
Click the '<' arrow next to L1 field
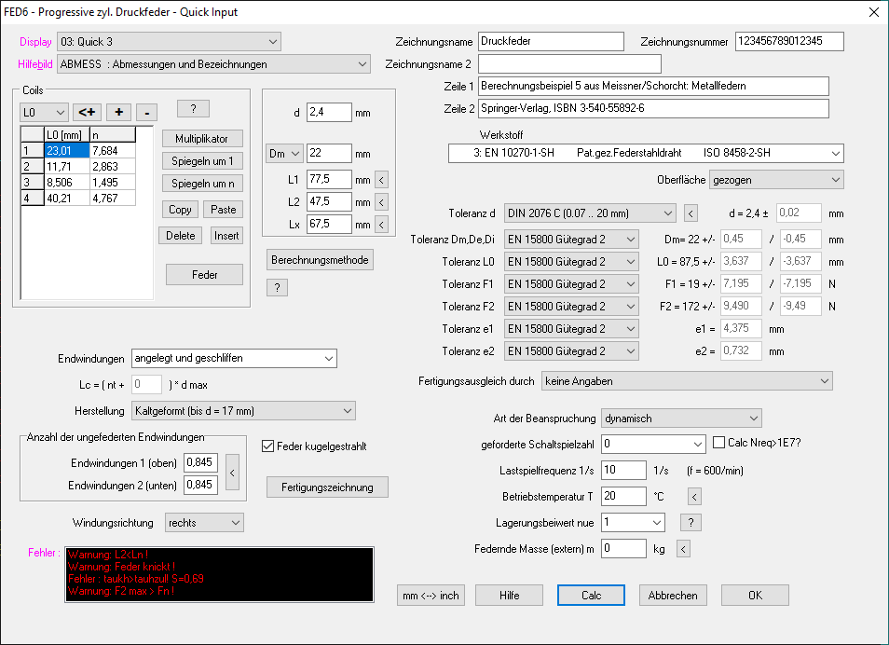[x=380, y=180]
